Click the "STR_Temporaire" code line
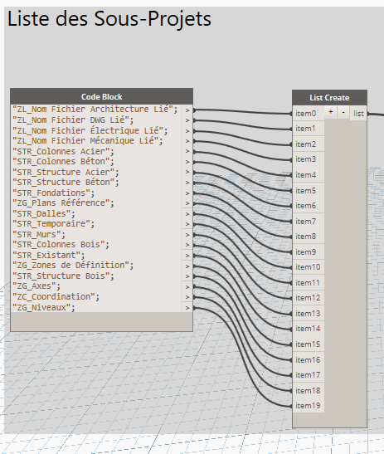Screen dimensions: 384x454 coord(54,224)
